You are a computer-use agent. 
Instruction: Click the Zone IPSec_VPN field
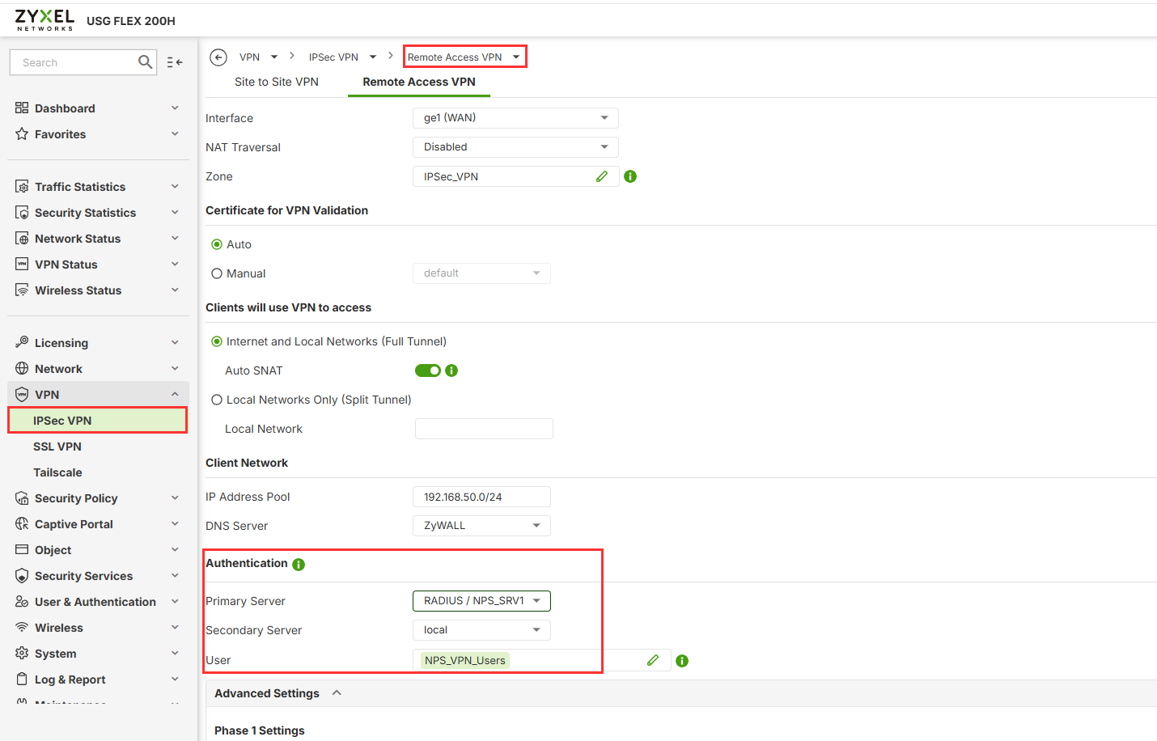(515, 176)
